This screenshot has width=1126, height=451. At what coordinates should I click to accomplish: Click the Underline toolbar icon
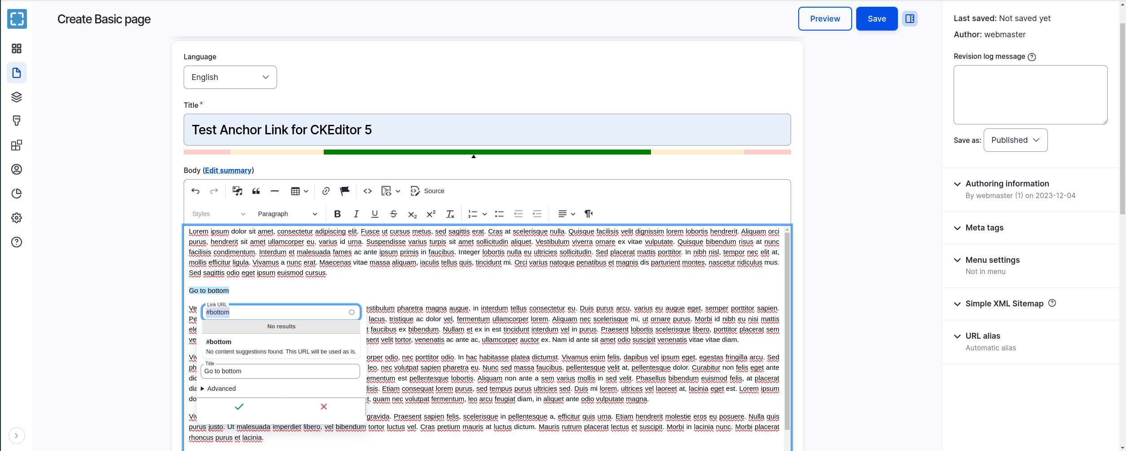click(x=375, y=214)
